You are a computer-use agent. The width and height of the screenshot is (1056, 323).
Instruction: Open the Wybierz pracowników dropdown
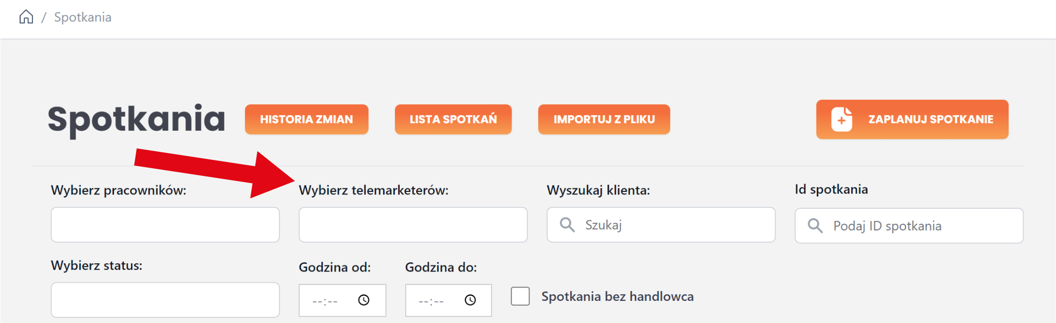(x=165, y=225)
